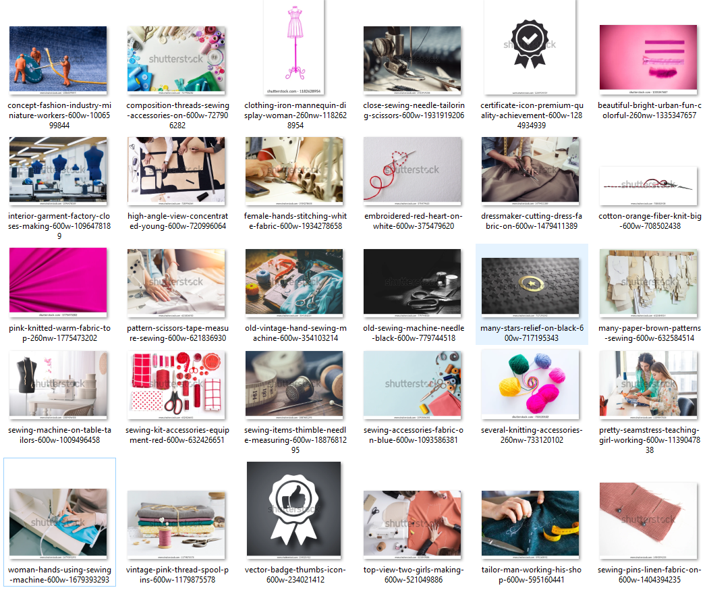Image resolution: width=707 pixels, height=592 pixels.
Task: Select the tailor-man-working-his-shop thumbnail
Action: tap(530, 524)
